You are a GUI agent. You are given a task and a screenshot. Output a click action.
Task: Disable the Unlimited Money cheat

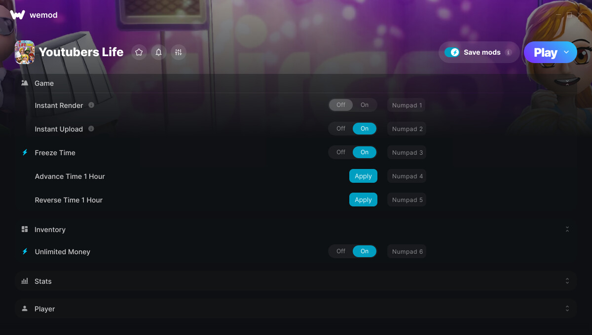pyautogui.click(x=341, y=251)
